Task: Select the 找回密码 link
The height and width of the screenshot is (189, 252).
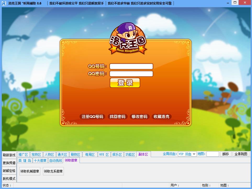Action: [x=117, y=116]
